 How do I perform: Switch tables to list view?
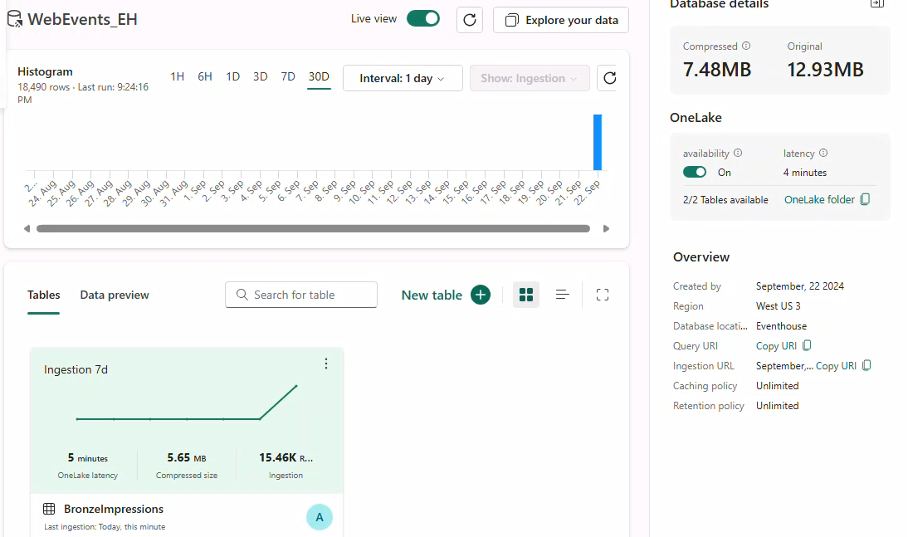pos(562,295)
